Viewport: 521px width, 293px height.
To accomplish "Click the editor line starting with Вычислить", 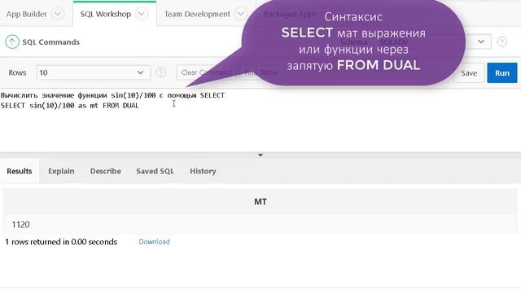I will click(x=112, y=95).
